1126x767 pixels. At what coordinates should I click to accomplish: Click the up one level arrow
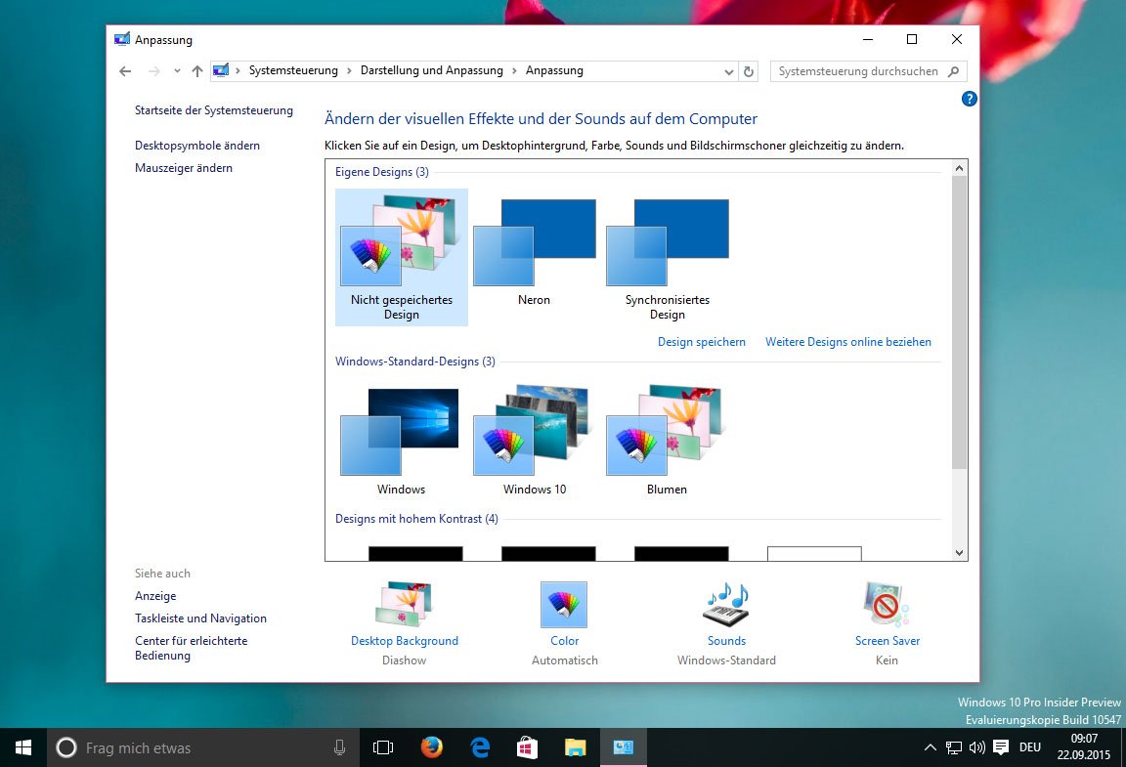click(x=196, y=70)
